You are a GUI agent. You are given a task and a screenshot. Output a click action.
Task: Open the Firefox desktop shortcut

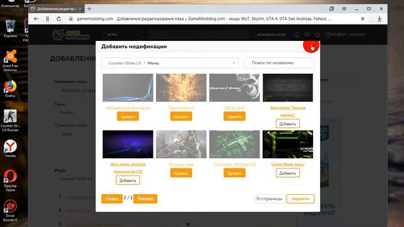pyautogui.click(x=10, y=89)
